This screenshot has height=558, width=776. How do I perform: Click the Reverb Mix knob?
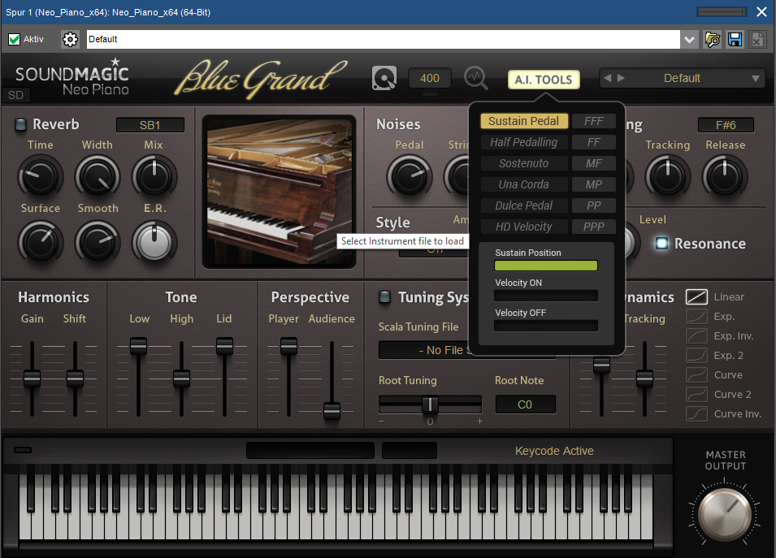154,176
